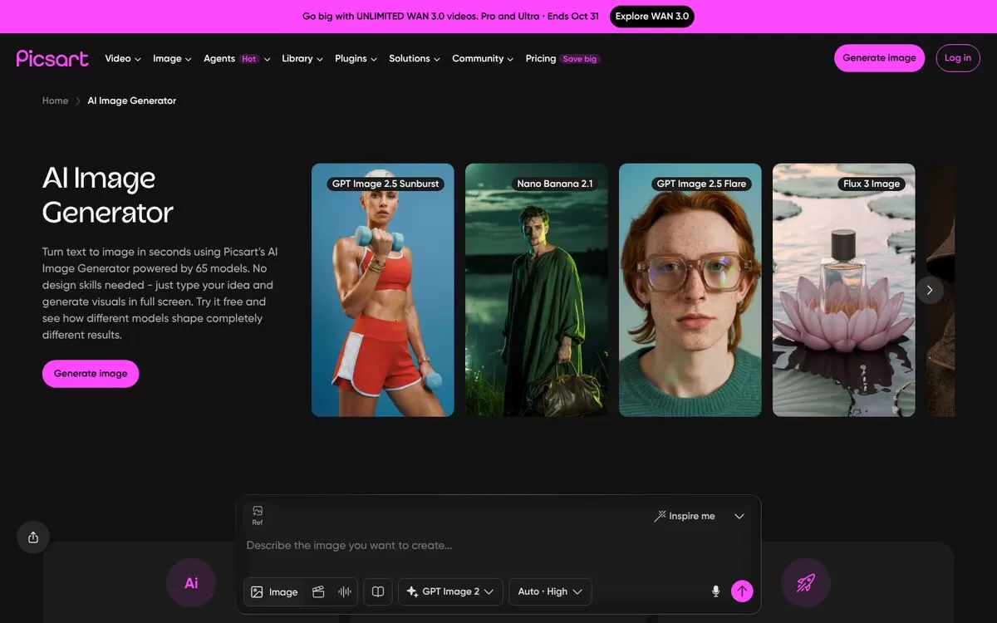997x623 pixels.
Task: Activate the microphone voice input
Action: (715, 591)
